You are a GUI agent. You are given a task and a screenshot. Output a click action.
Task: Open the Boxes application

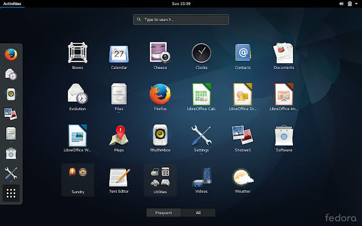(77, 55)
